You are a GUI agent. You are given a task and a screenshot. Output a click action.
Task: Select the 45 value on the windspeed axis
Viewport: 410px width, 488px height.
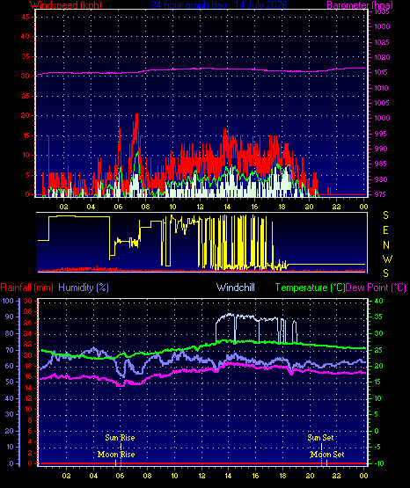point(26,17)
